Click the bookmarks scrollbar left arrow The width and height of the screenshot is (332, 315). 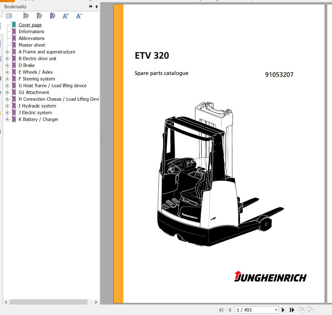(x=6, y=302)
